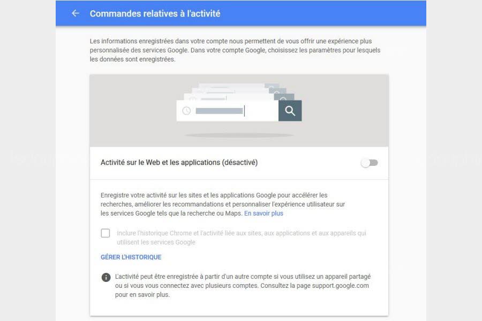Open the En savoir plus link
The image size is (482, 321).
263,213
